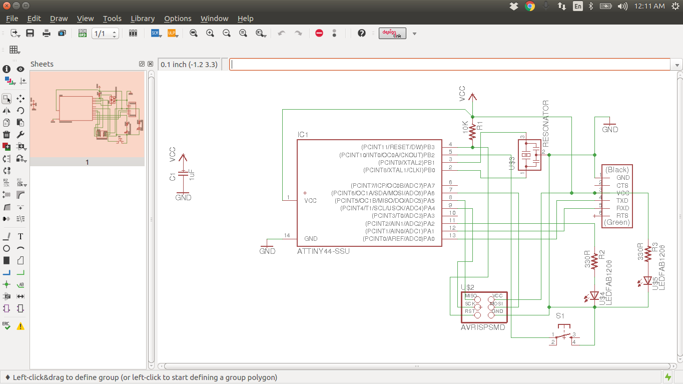
Task: Select the Group selection tool
Action: [7, 99]
